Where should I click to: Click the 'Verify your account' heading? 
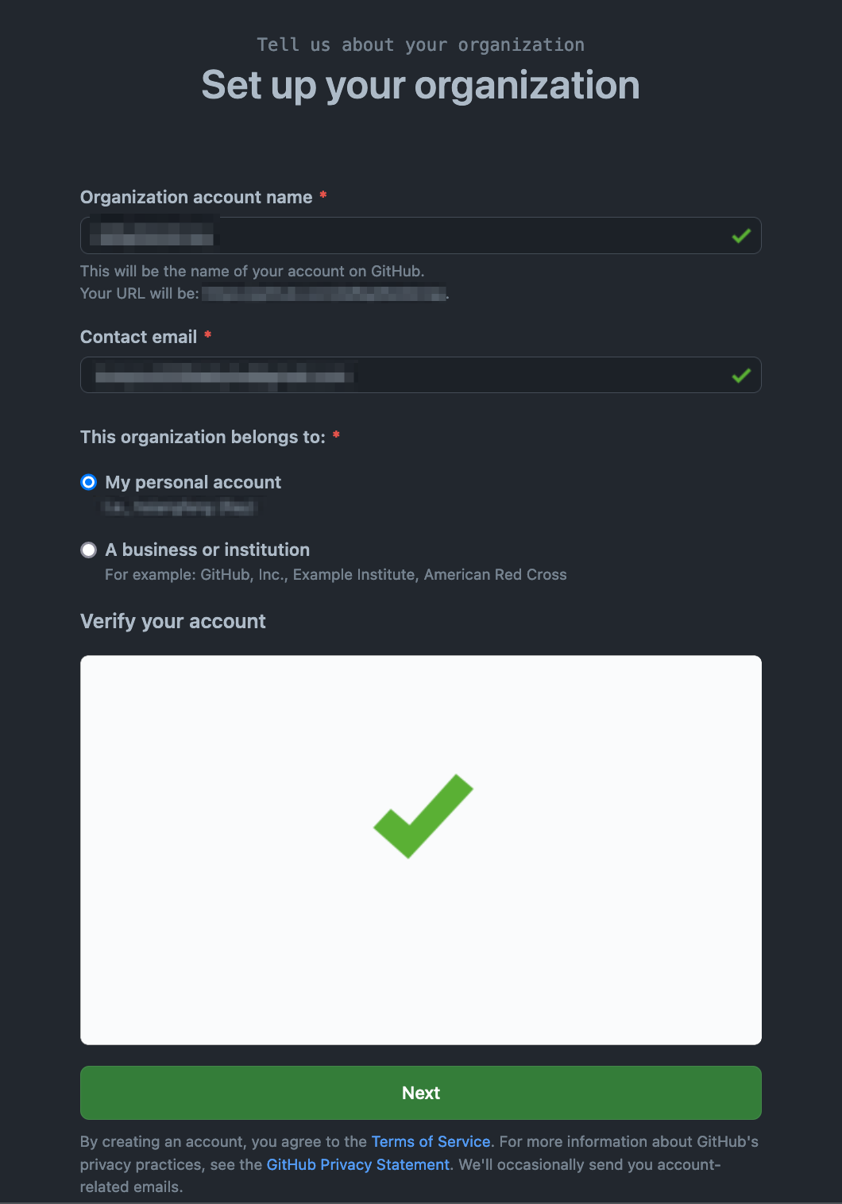[x=173, y=621]
